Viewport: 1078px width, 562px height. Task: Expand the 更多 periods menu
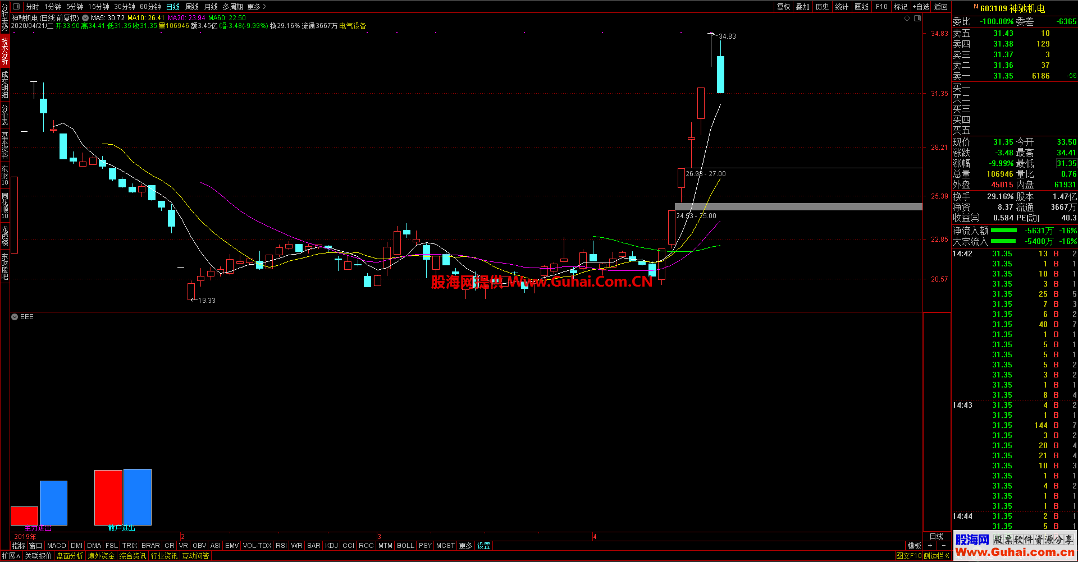coord(257,7)
